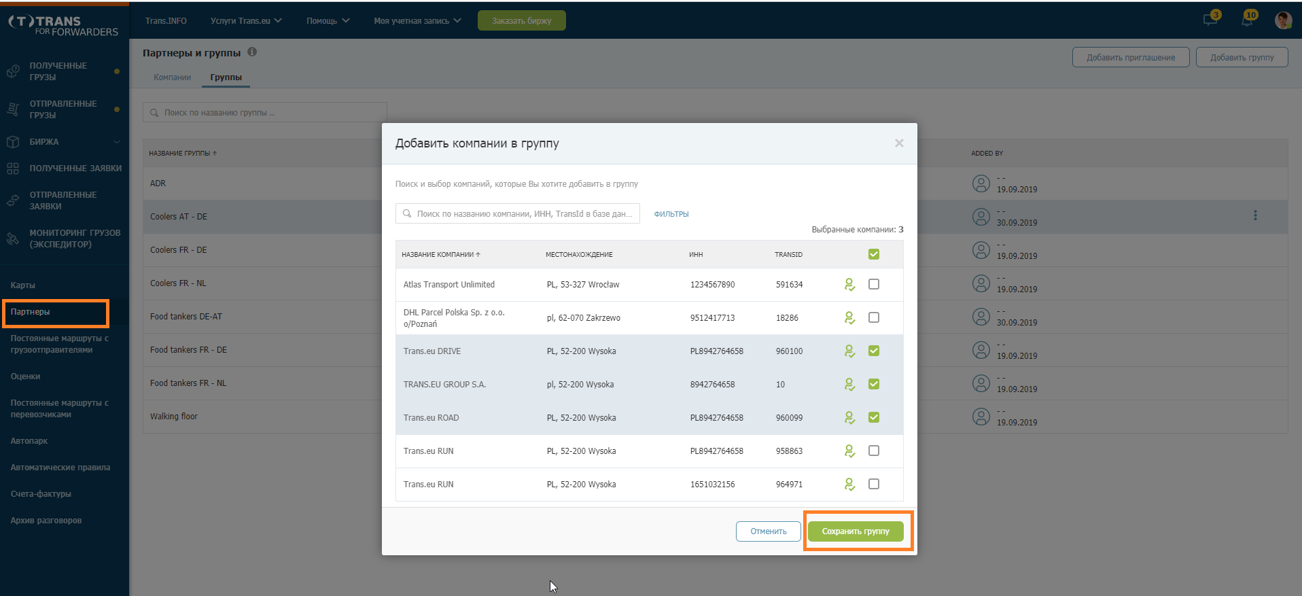Image resolution: width=1302 pixels, height=596 pixels.
Task: Click the Мониторинг грузов sidebar icon
Action: coord(13,239)
